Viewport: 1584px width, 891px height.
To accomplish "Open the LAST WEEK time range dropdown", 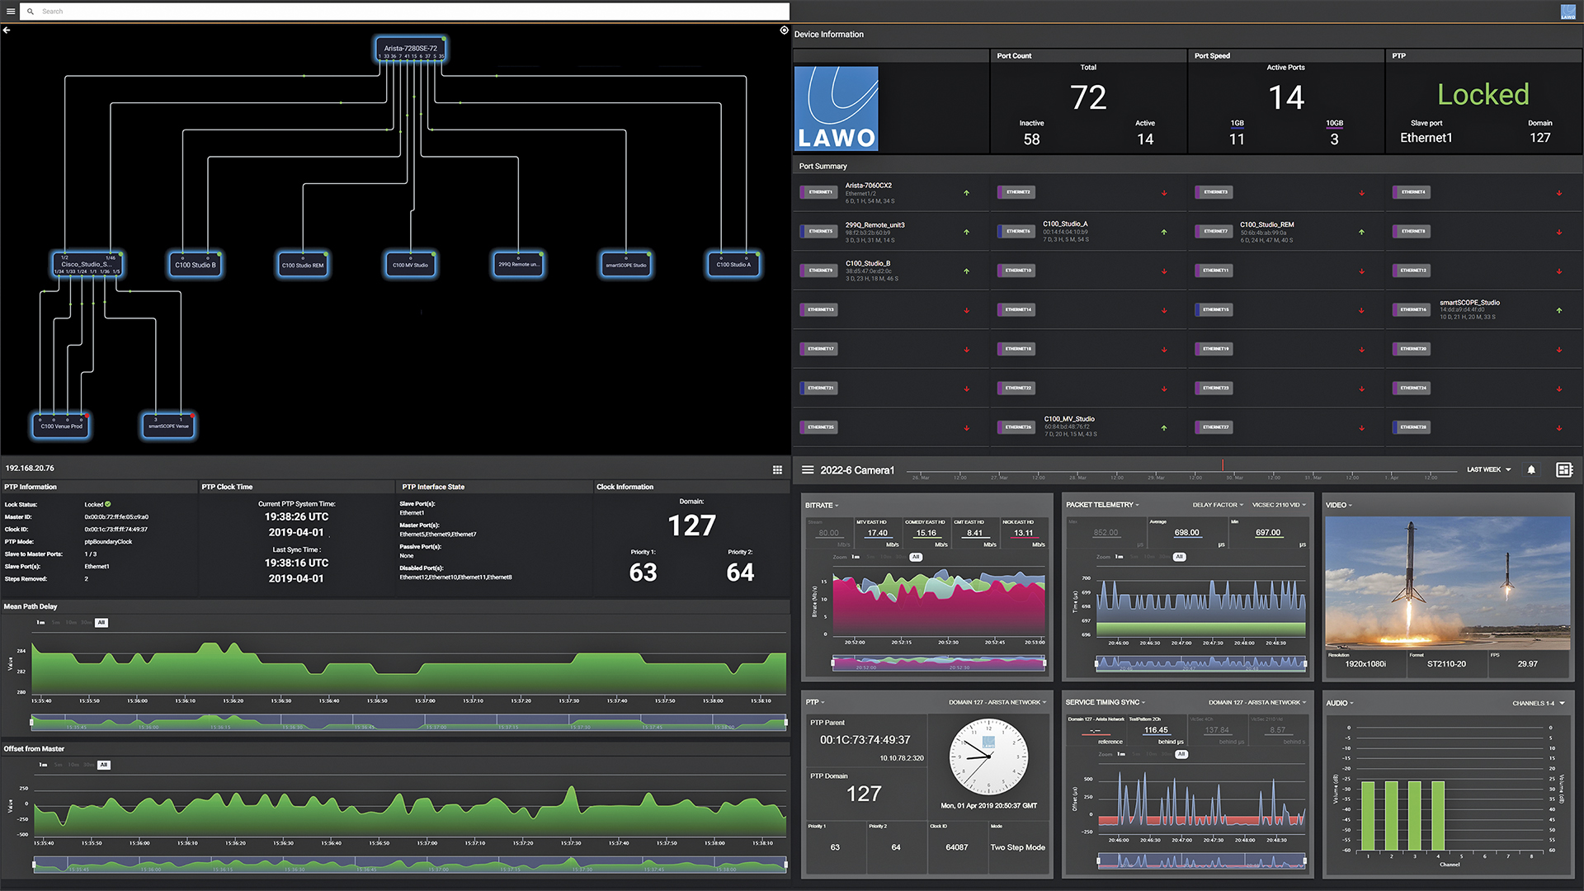I will pos(1488,469).
